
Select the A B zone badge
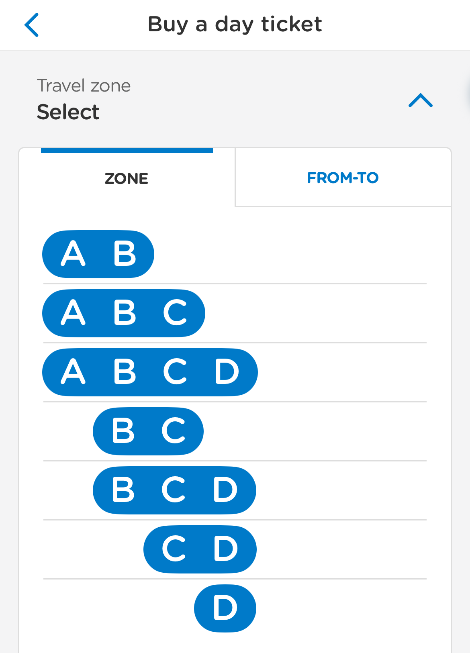[x=98, y=254]
